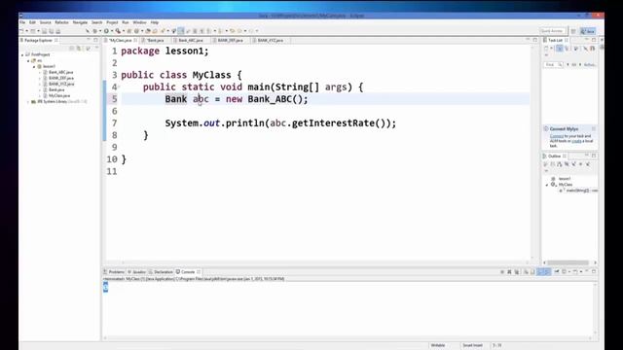Screen dimensions: 623x350
Task: Open the Navigate menu
Action: tap(80, 22)
